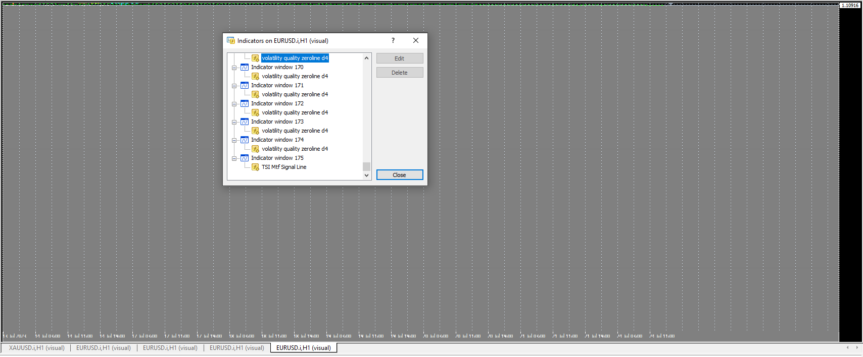This screenshot has width=863, height=357.
Task: Click the right chart tab scroll arrow
Action: 857,347
